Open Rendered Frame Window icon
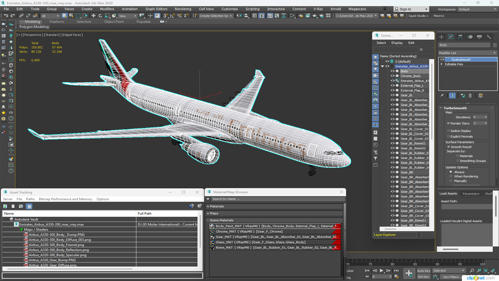Screen dimensions: 499x281 pyautogui.click(x=308, y=16)
